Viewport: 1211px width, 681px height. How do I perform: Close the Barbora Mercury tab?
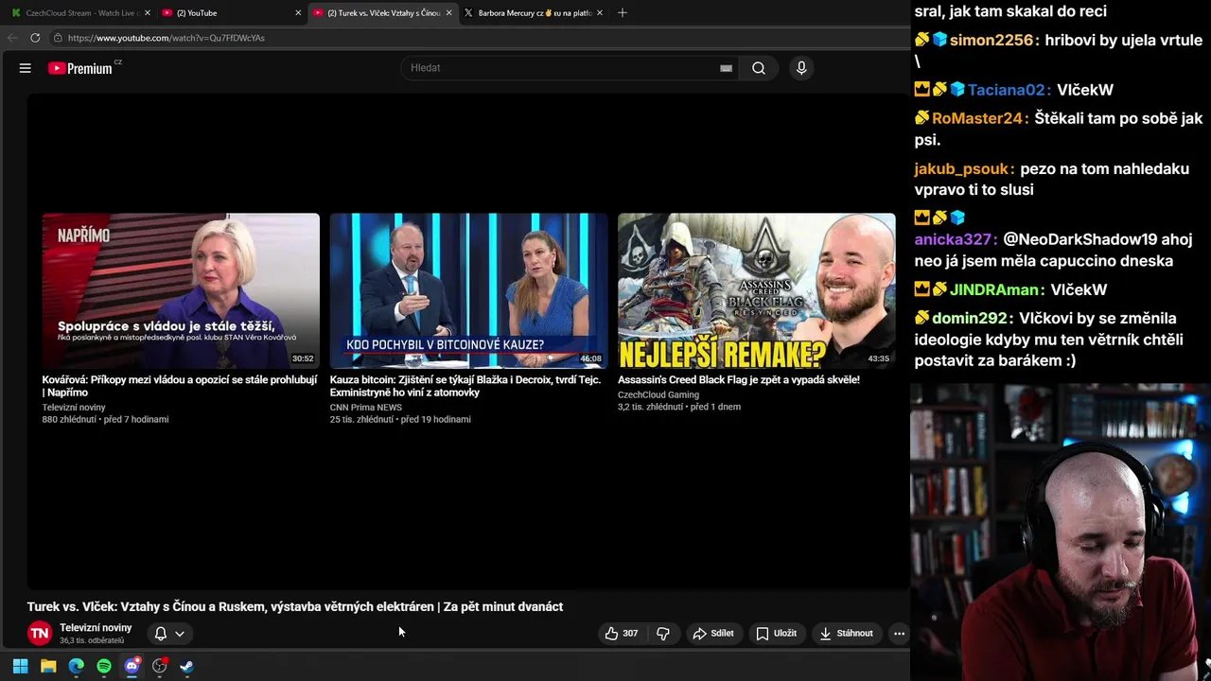tap(600, 13)
